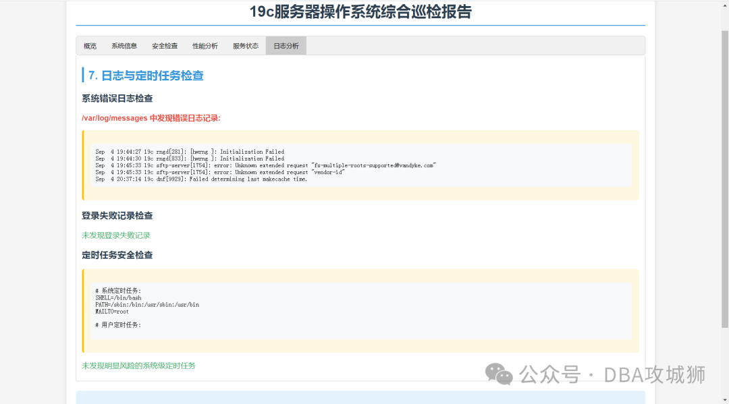
Task: Click the MAILTO=root line
Action: tap(112, 312)
